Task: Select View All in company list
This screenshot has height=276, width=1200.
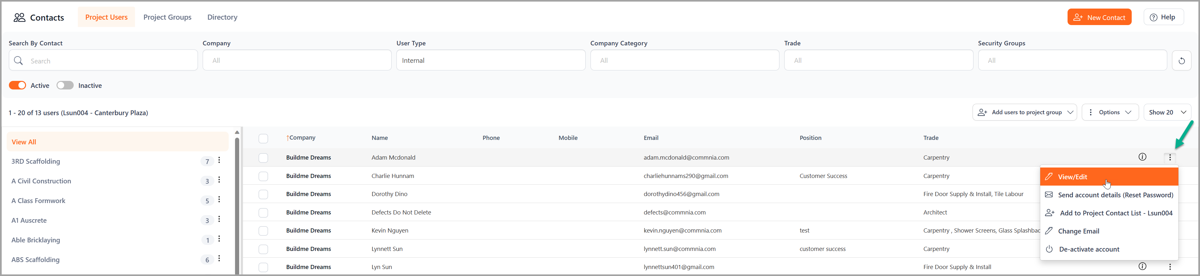Action: 118,141
